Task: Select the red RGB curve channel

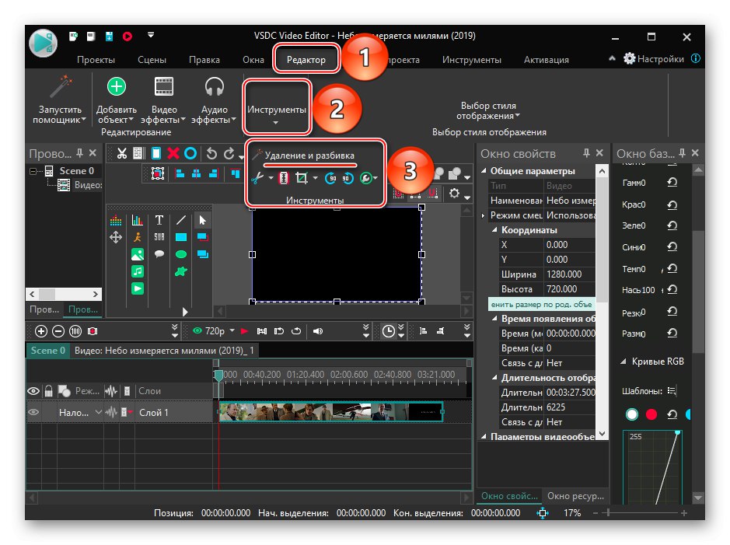Action: click(651, 414)
